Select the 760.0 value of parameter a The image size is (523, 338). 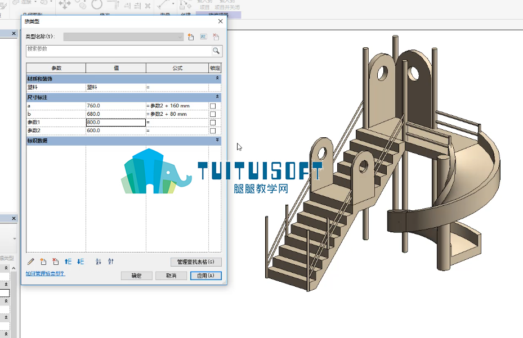(116, 106)
